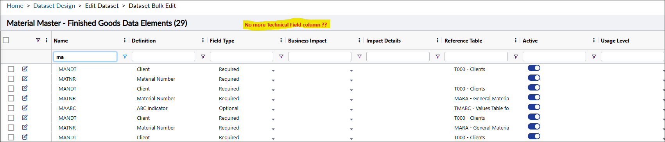Open Dataset Design breadcrumb link
Image resolution: width=665 pixels, height=142 pixels.
pos(54,6)
